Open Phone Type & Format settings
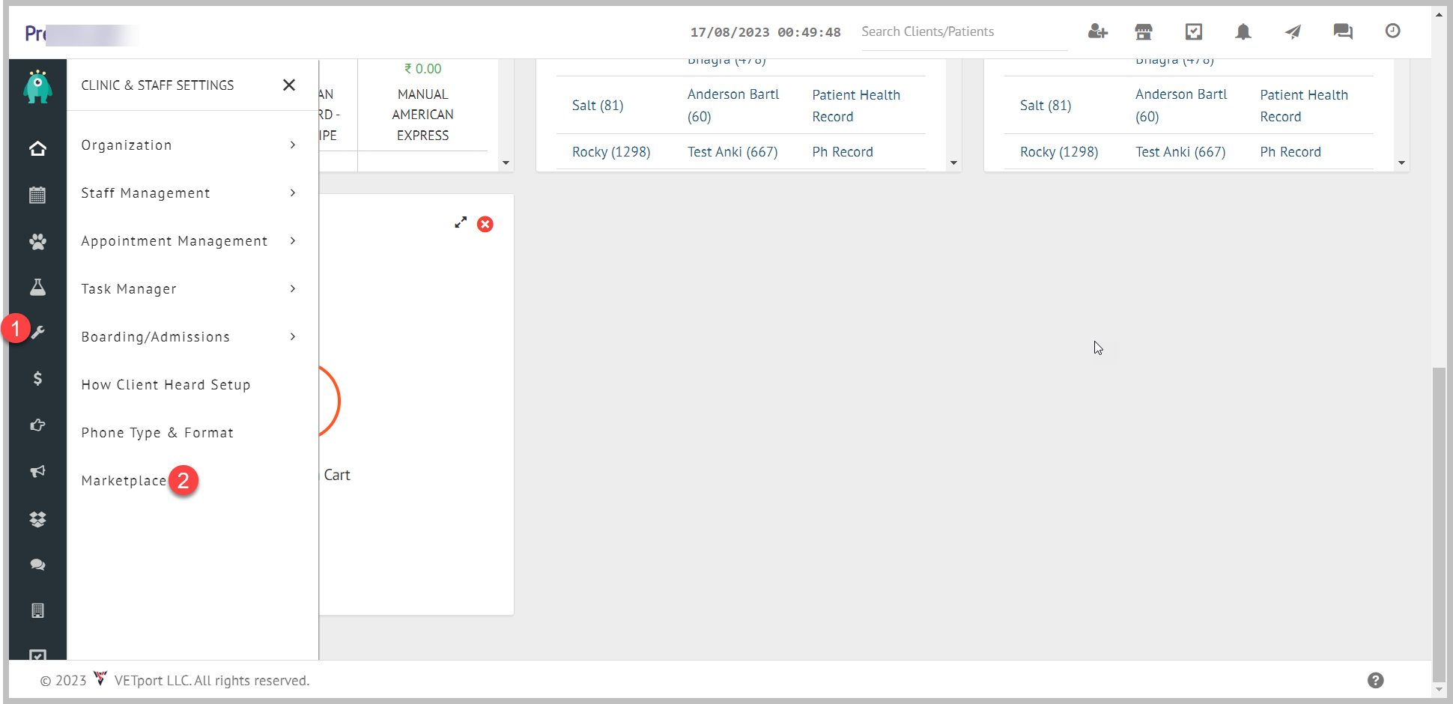 [x=157, y=433]
